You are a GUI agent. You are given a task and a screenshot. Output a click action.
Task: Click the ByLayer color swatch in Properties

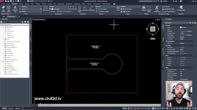coord(181,27)
